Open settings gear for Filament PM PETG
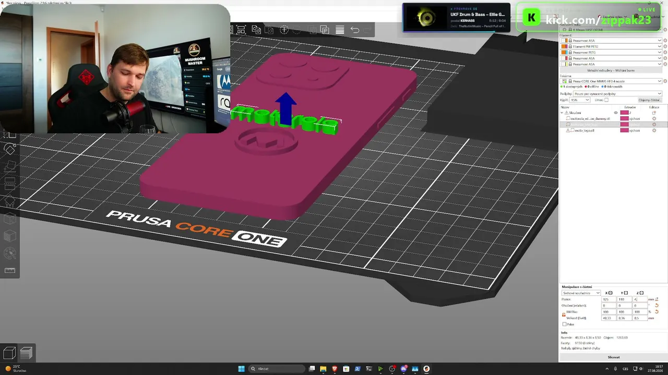Image resolution: width=668 pixels, height=375 pixels. click(665, 46)
